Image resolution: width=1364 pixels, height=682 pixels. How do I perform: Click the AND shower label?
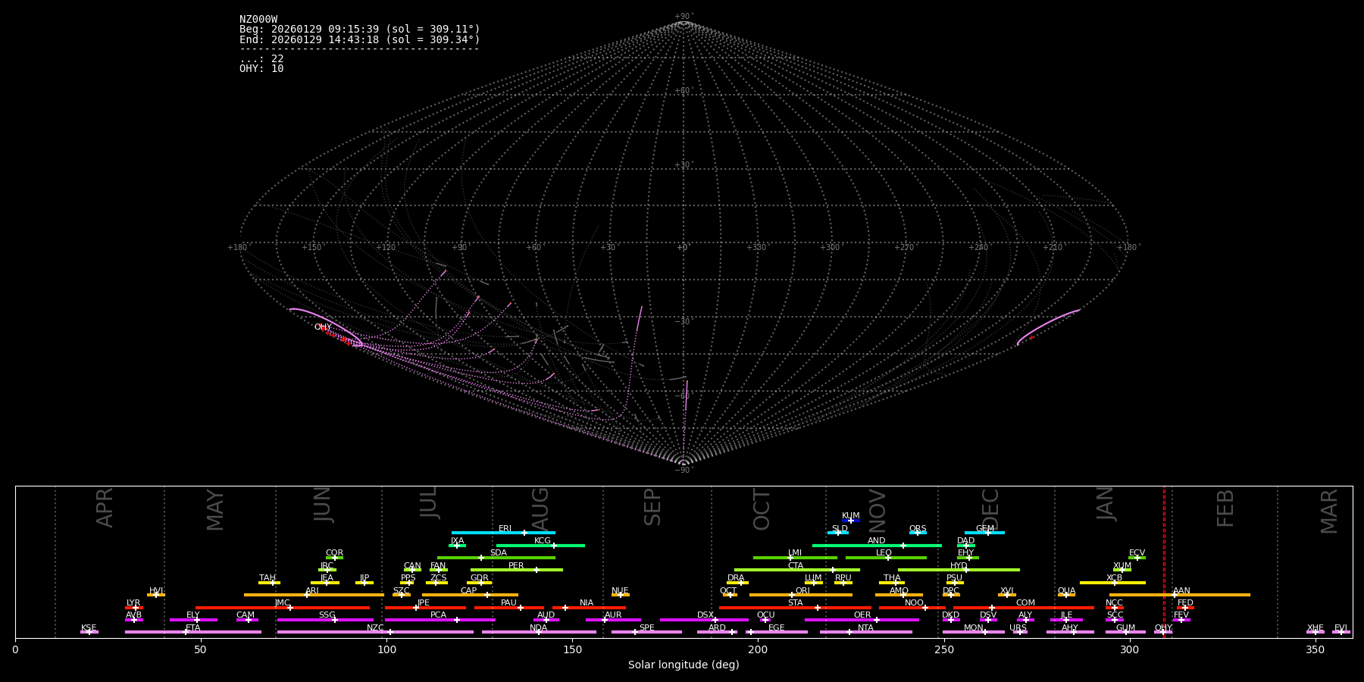[x=877, y=541]
